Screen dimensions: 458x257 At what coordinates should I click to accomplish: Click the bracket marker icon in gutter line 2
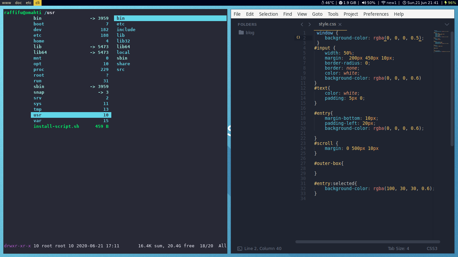[x=298, y=38]
